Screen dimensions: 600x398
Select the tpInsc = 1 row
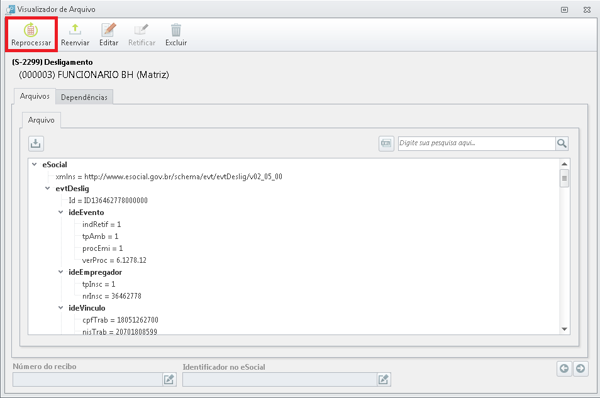99,284
